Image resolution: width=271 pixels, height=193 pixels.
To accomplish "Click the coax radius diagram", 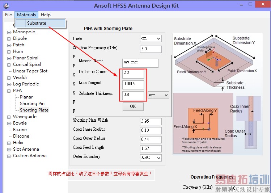I will [248, 122].
